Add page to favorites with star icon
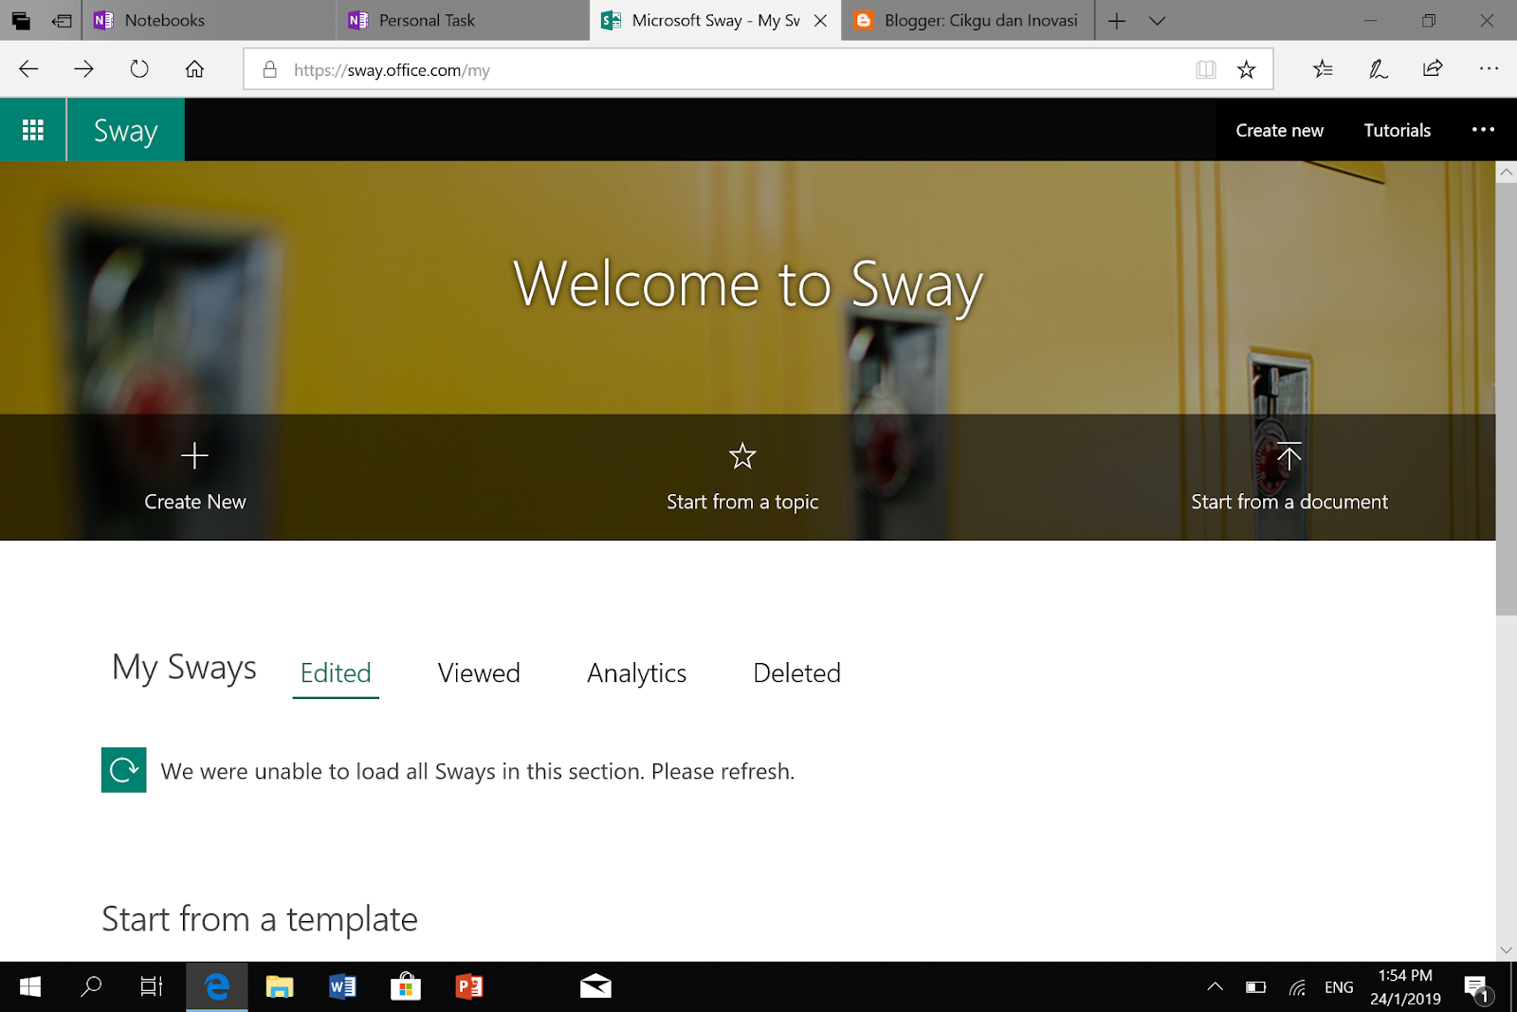The height and width of the screenshot is (1012, 1517). (x=1247, y=69)
